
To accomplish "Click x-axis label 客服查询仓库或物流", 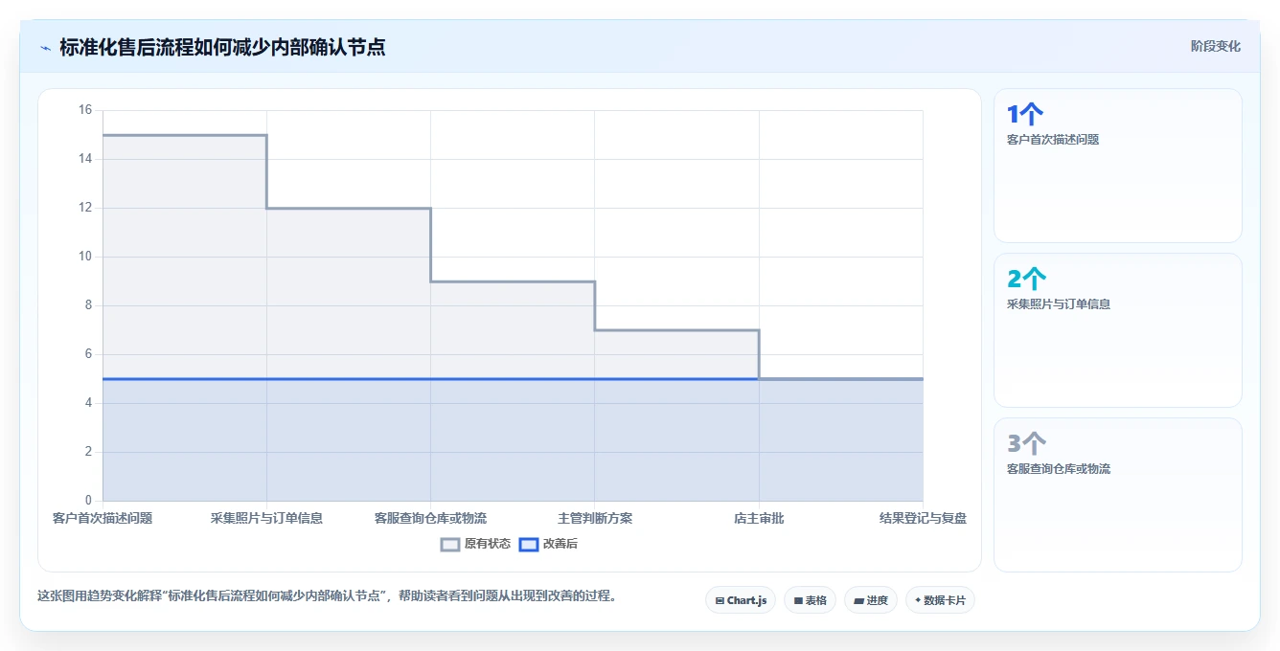I will click(430, 518).
